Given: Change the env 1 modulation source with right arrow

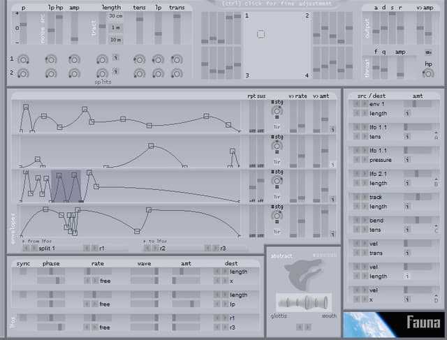Looking at the screenshot, I should pos(364,103).
